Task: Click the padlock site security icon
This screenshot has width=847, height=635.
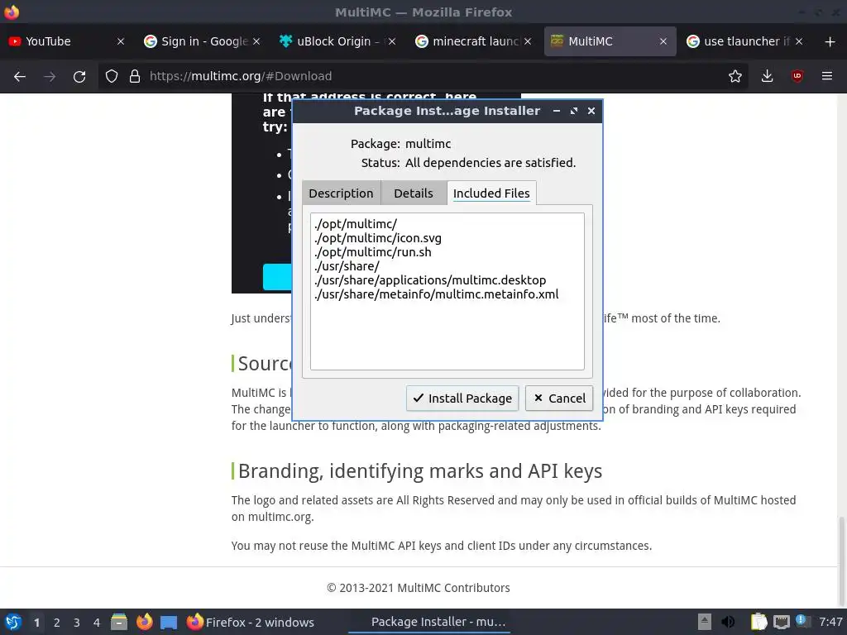Action: [x=135, y=76]
